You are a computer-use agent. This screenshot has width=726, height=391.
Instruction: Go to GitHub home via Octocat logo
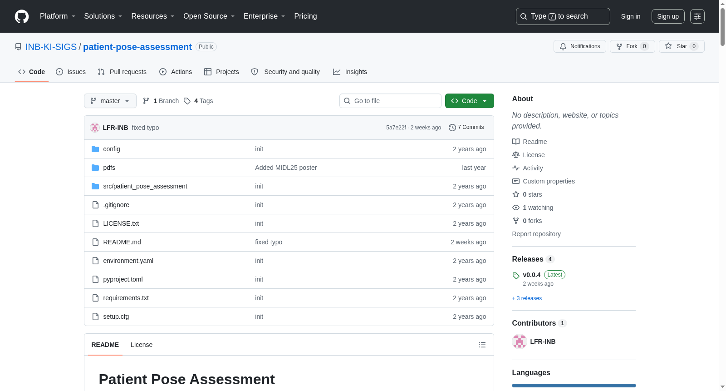[x=22, y=16]
